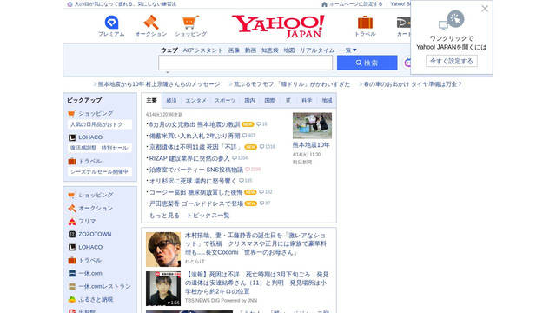Click トラベル icon in lower service list
Screen dimensions: 556x313
pos(72,261)
